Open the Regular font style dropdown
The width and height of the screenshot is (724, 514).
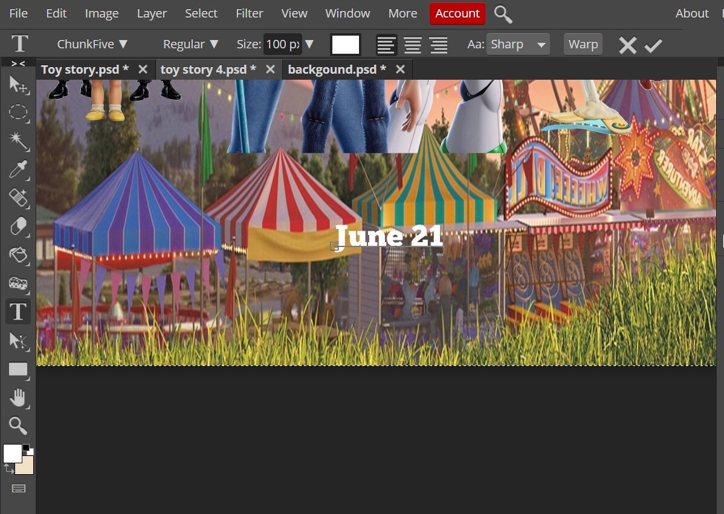(190, 44)
